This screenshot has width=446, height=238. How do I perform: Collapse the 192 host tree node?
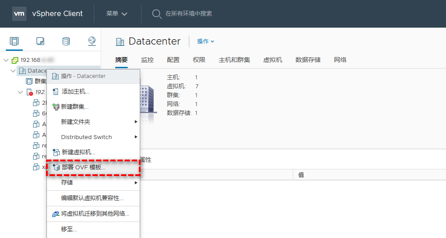pos(20,92)
